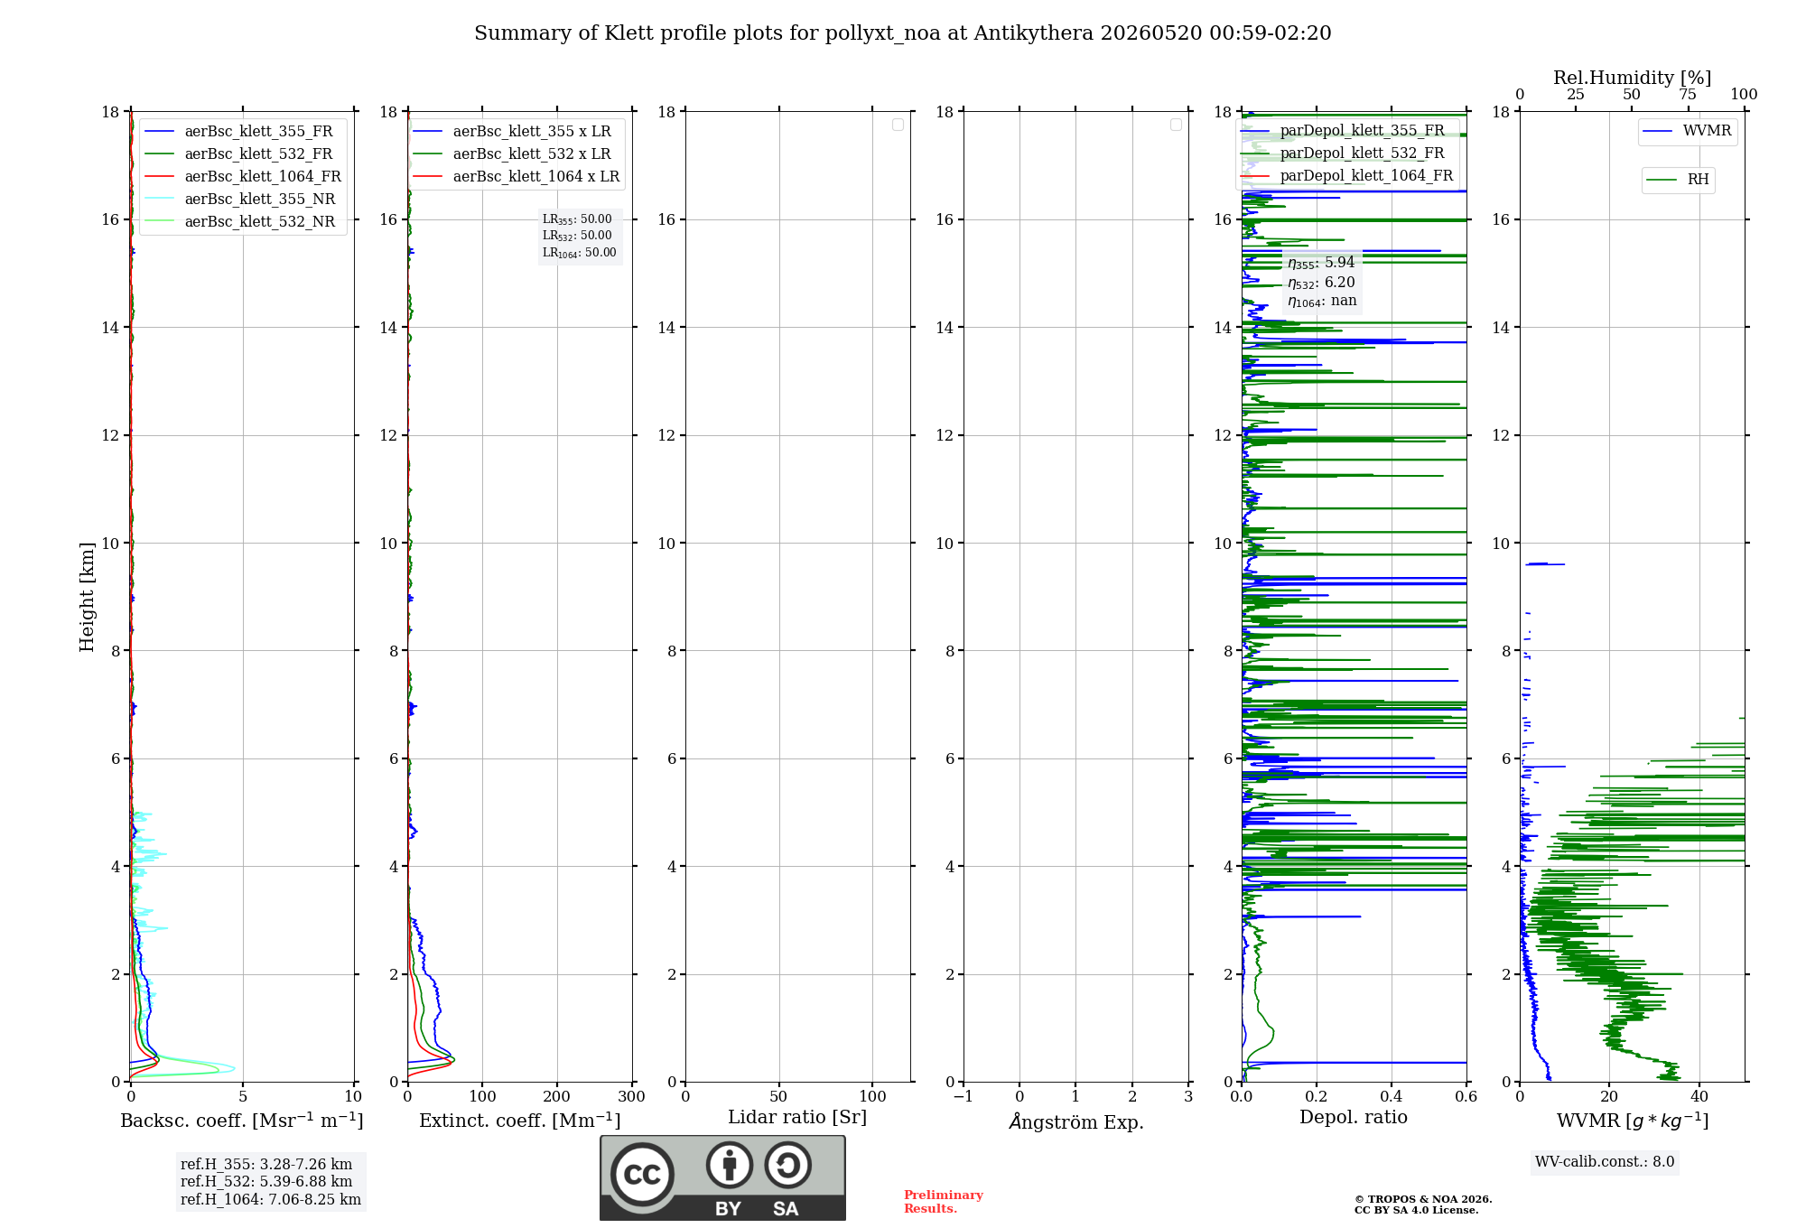Click the '© TROPOS & NOA 2026' copyright text
This screenshot has width=1806, height=1228.
tap(1423, 1199)
